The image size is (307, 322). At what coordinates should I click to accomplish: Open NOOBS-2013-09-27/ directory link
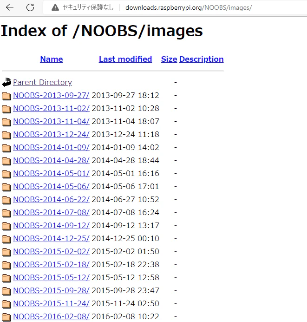point(51,95)
